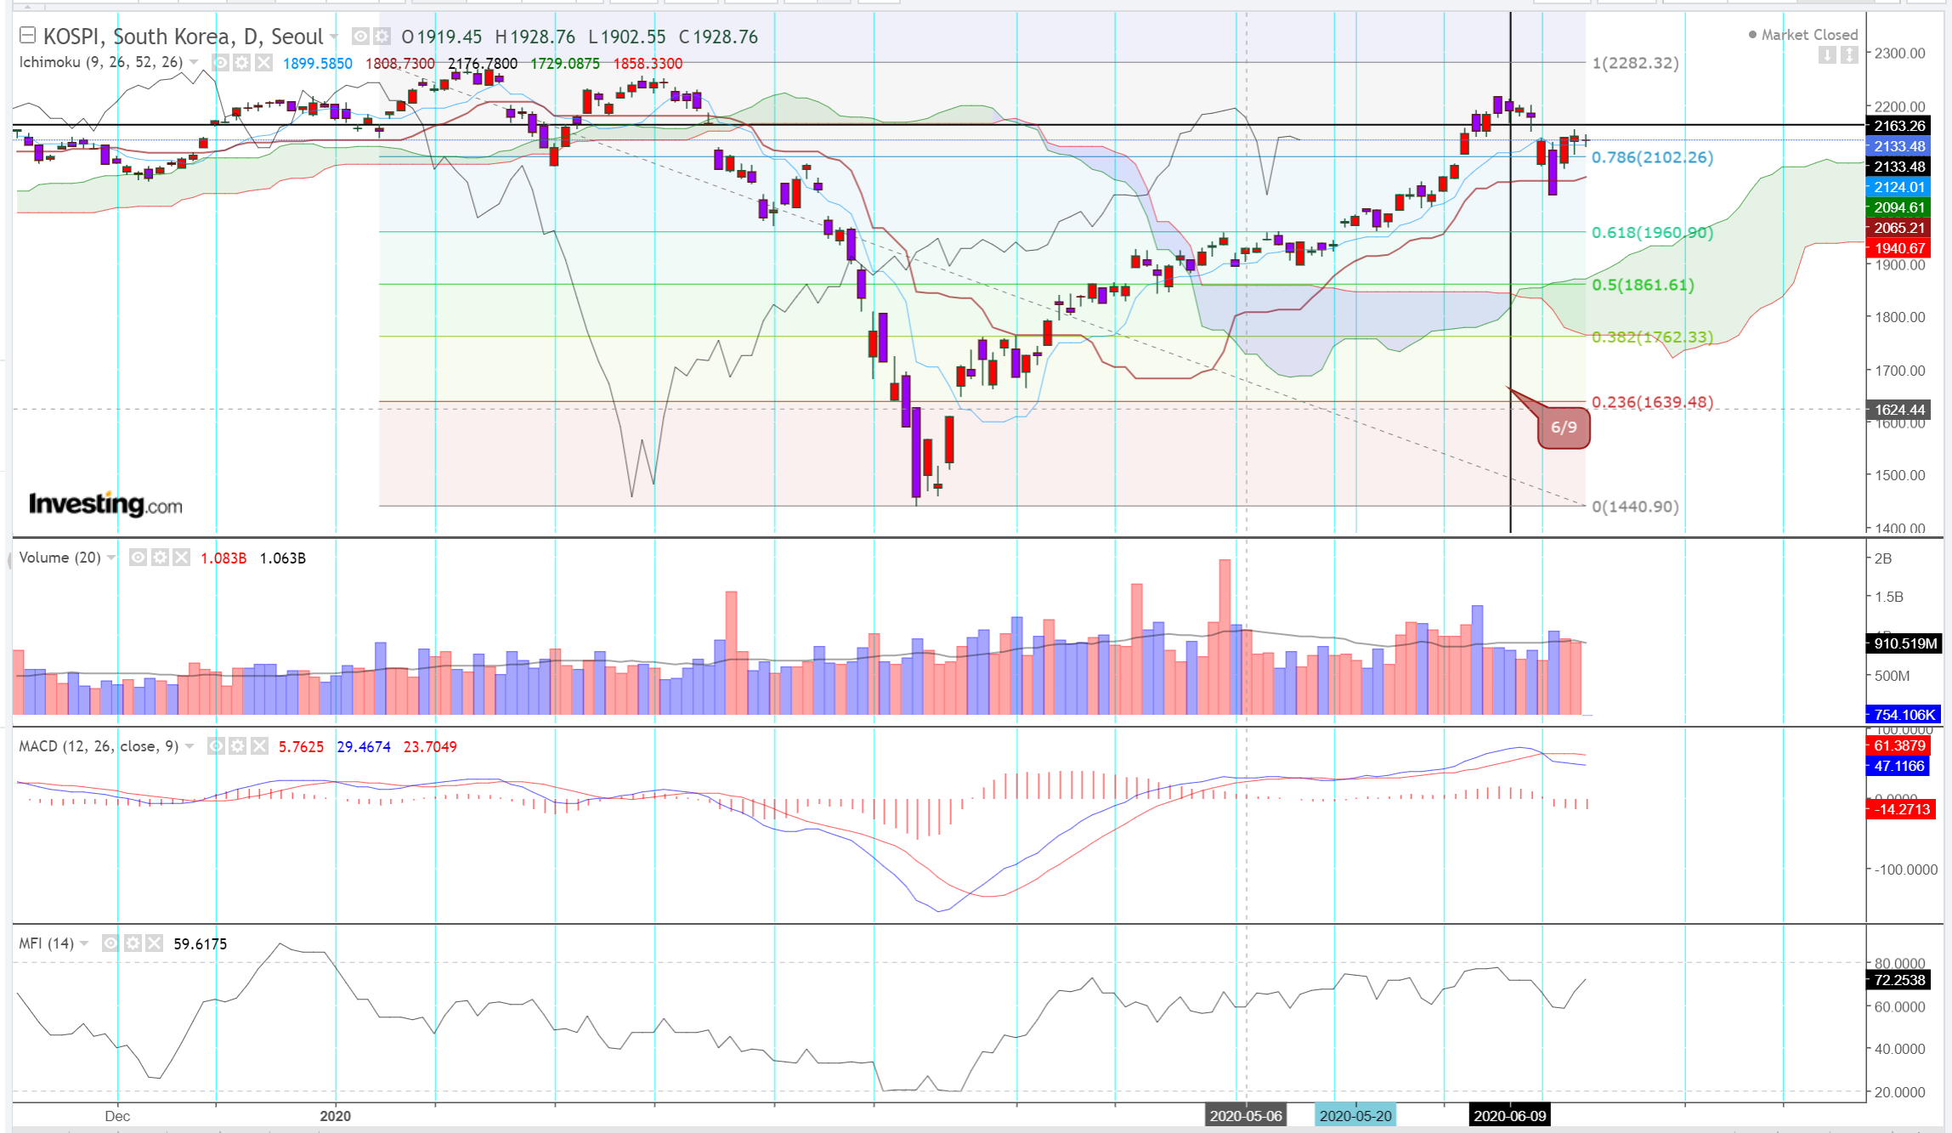Expand the KOSPI symbol title dropdown arrow
1952x1133 pixels.
[x=334, y=37]
